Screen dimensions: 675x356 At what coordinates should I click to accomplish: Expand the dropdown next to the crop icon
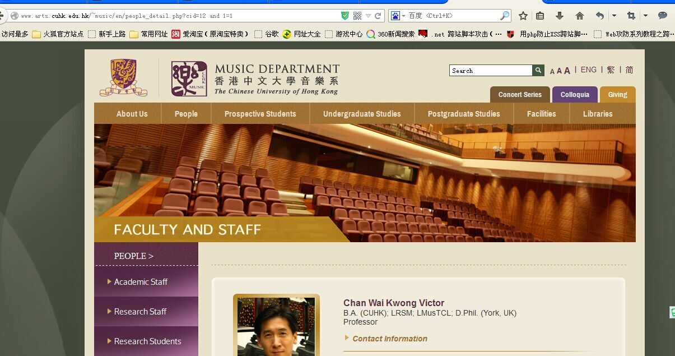click(x=645, y=16)
